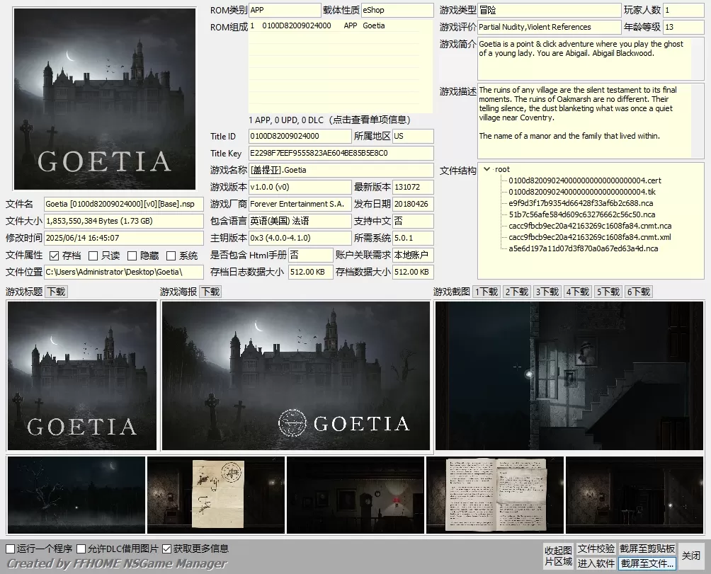The image size is (711, 574).
Task: Download the game title image via 下载
Action: click(x=56, y=292)
